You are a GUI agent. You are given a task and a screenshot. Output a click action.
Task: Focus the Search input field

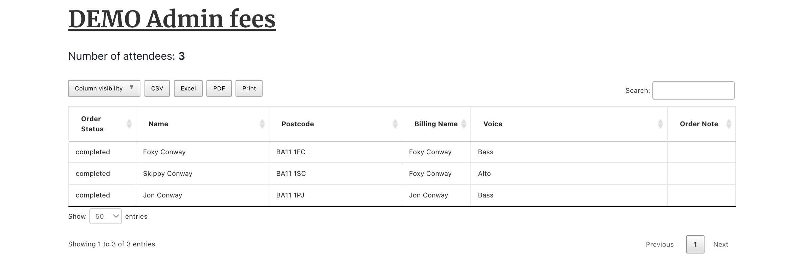coord(693,90)
